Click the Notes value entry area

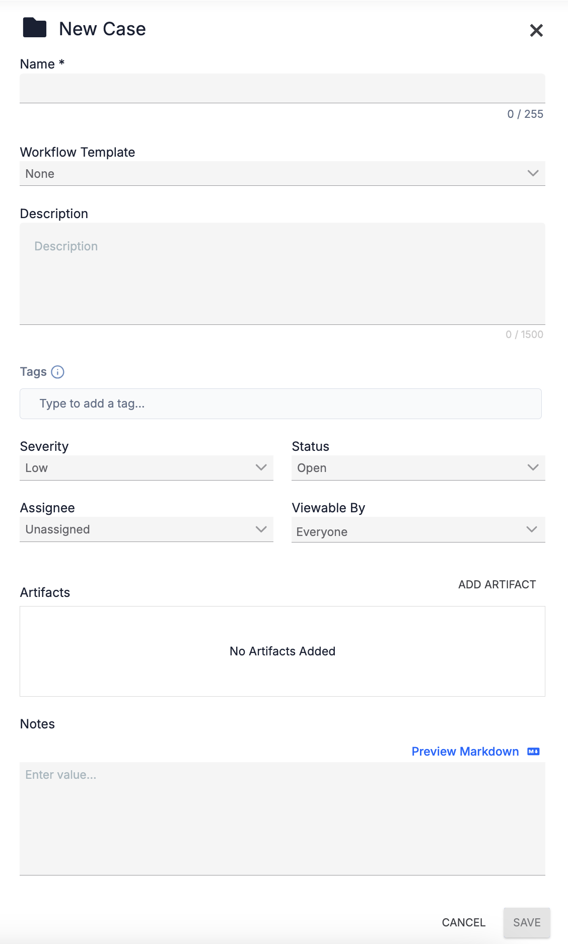click(282, 816)
